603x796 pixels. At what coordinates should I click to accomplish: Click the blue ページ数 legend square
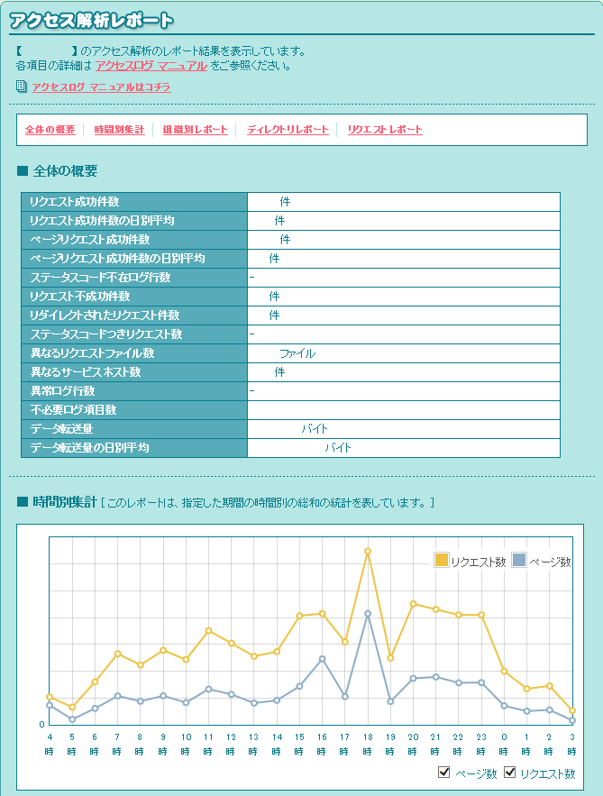pyautogui.click(x=519, y=561)
